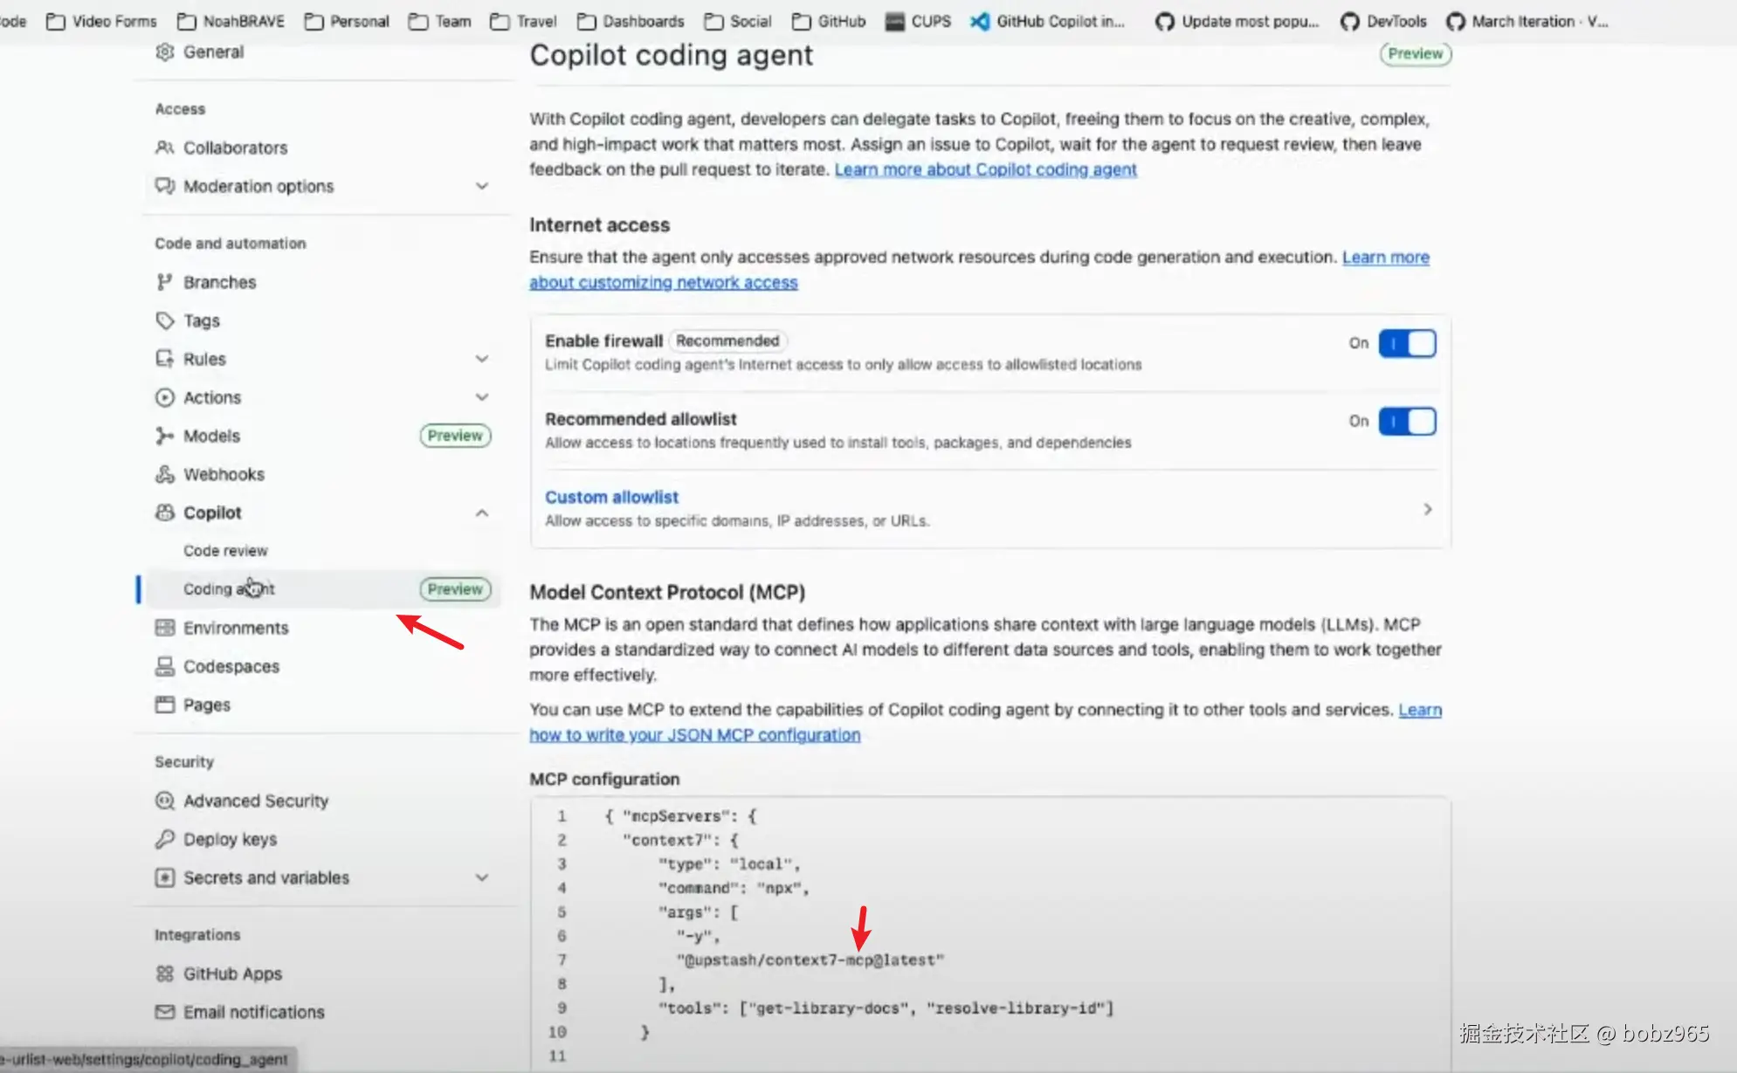The width and height of the screenshot is (1737, 1073).
Task: Open the Code review menu item
Action: click(225, 551)
